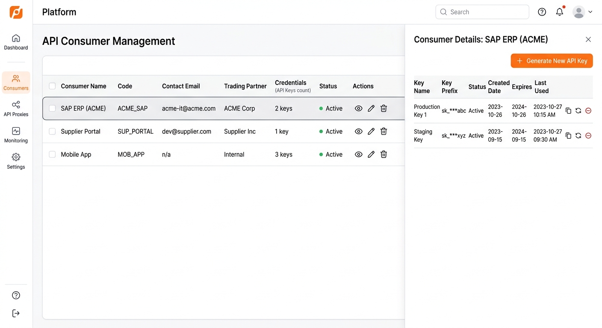Click the Mobile App consumer name
This screenshot has height=328, width=602.
tap(76, 155)
